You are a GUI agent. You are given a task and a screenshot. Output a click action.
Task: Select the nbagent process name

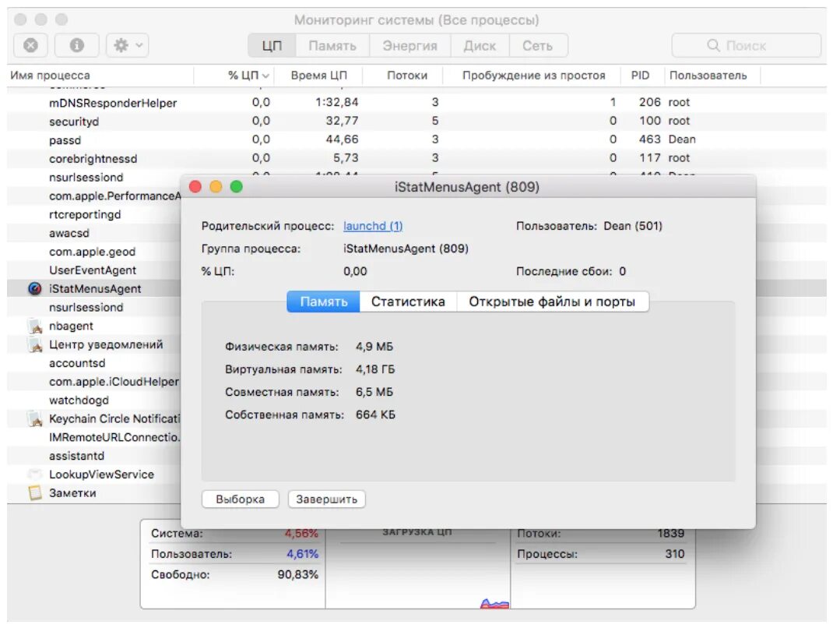71,326
